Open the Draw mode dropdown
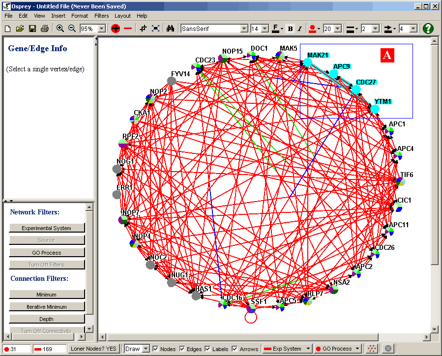The height and width of the screenshot is (356, 442). [x=145, y=349]
